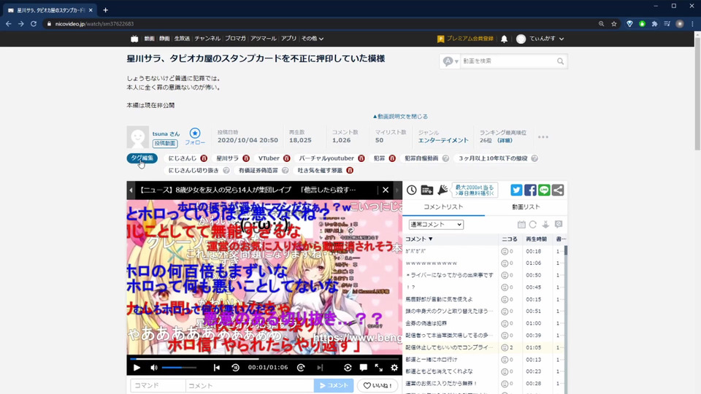Toggle loop playback
Screen dimensions: 701x394
click(x=348, y=368)
